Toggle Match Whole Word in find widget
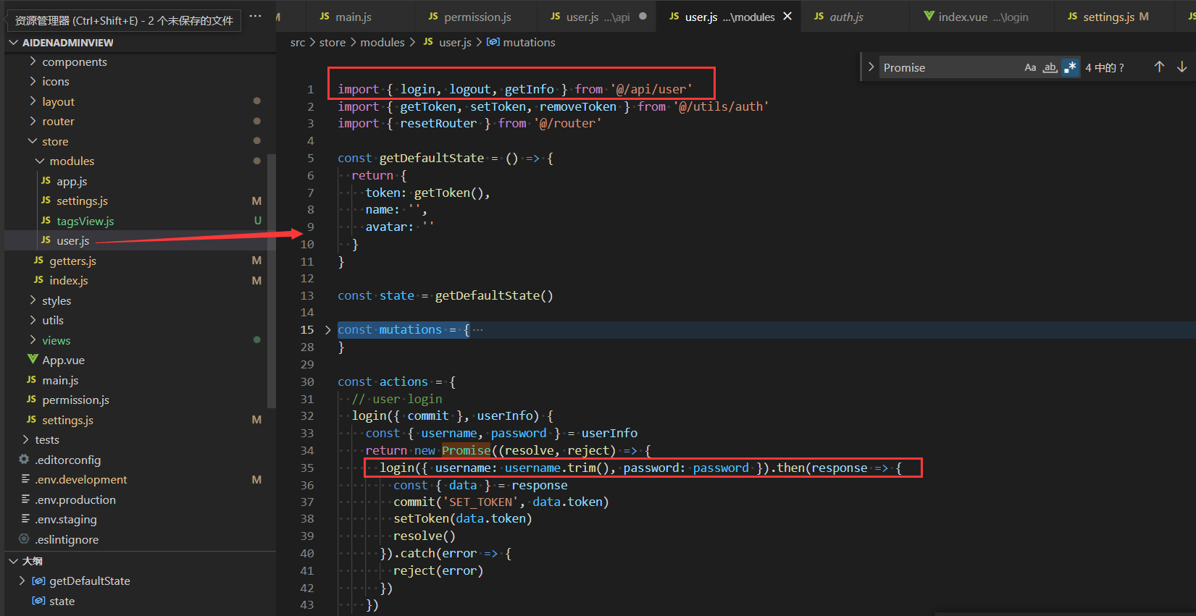 click(x=1050, y=67)
